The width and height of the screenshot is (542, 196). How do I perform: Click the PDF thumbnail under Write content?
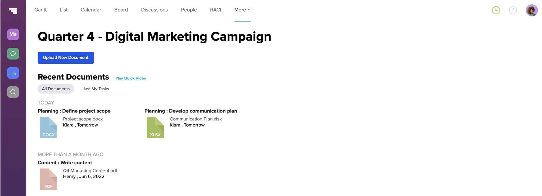(x=48, y=179)
